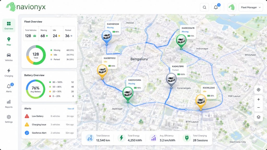The height and width of the screenshot is (150, 267).
Task: Open the KA02GH3456 Moving info card
Action: (x=135, y=84)
